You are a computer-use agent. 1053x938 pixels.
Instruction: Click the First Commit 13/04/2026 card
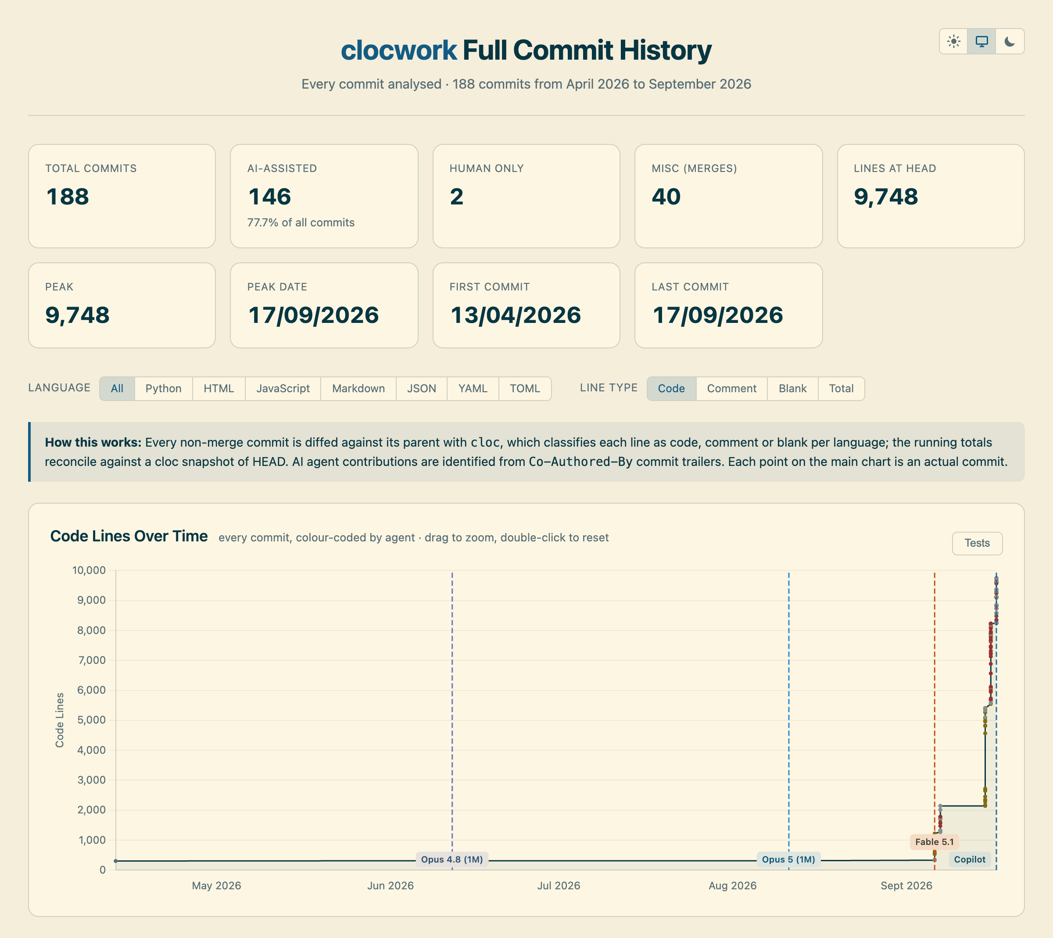point(526,305)
